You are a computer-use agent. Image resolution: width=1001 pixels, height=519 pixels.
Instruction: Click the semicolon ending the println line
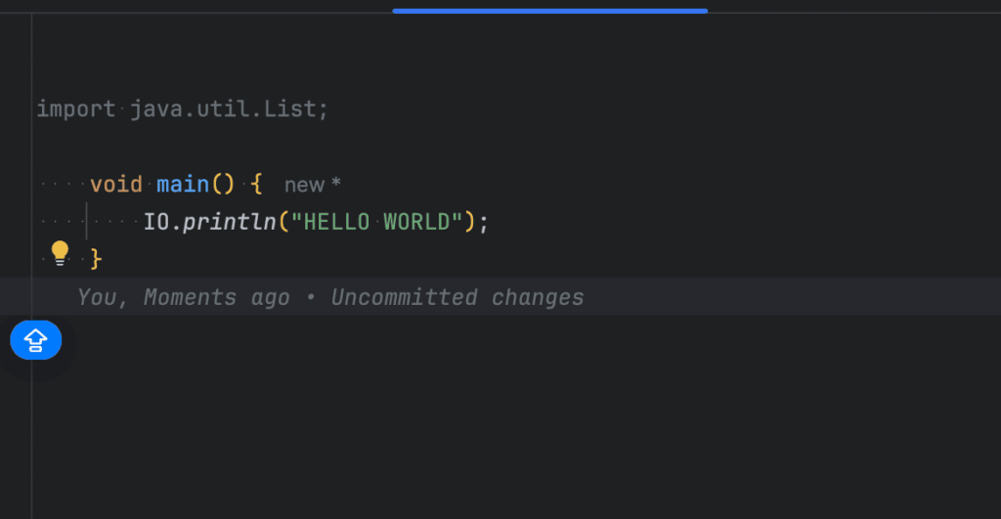pos(483,222)
